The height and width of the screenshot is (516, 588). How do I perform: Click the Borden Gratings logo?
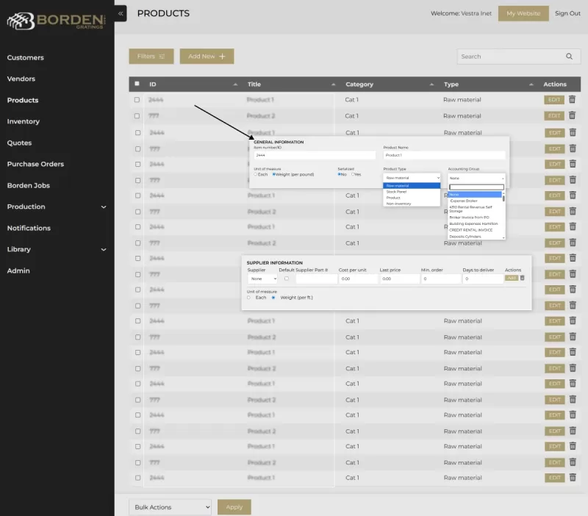[x=56, y=21]
